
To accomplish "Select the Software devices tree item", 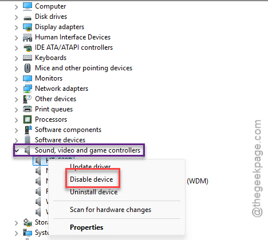I will pyautogui.click(x=60, y=140).
